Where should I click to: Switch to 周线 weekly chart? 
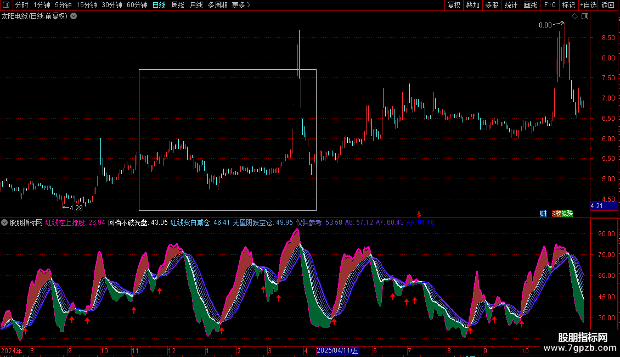178,5
